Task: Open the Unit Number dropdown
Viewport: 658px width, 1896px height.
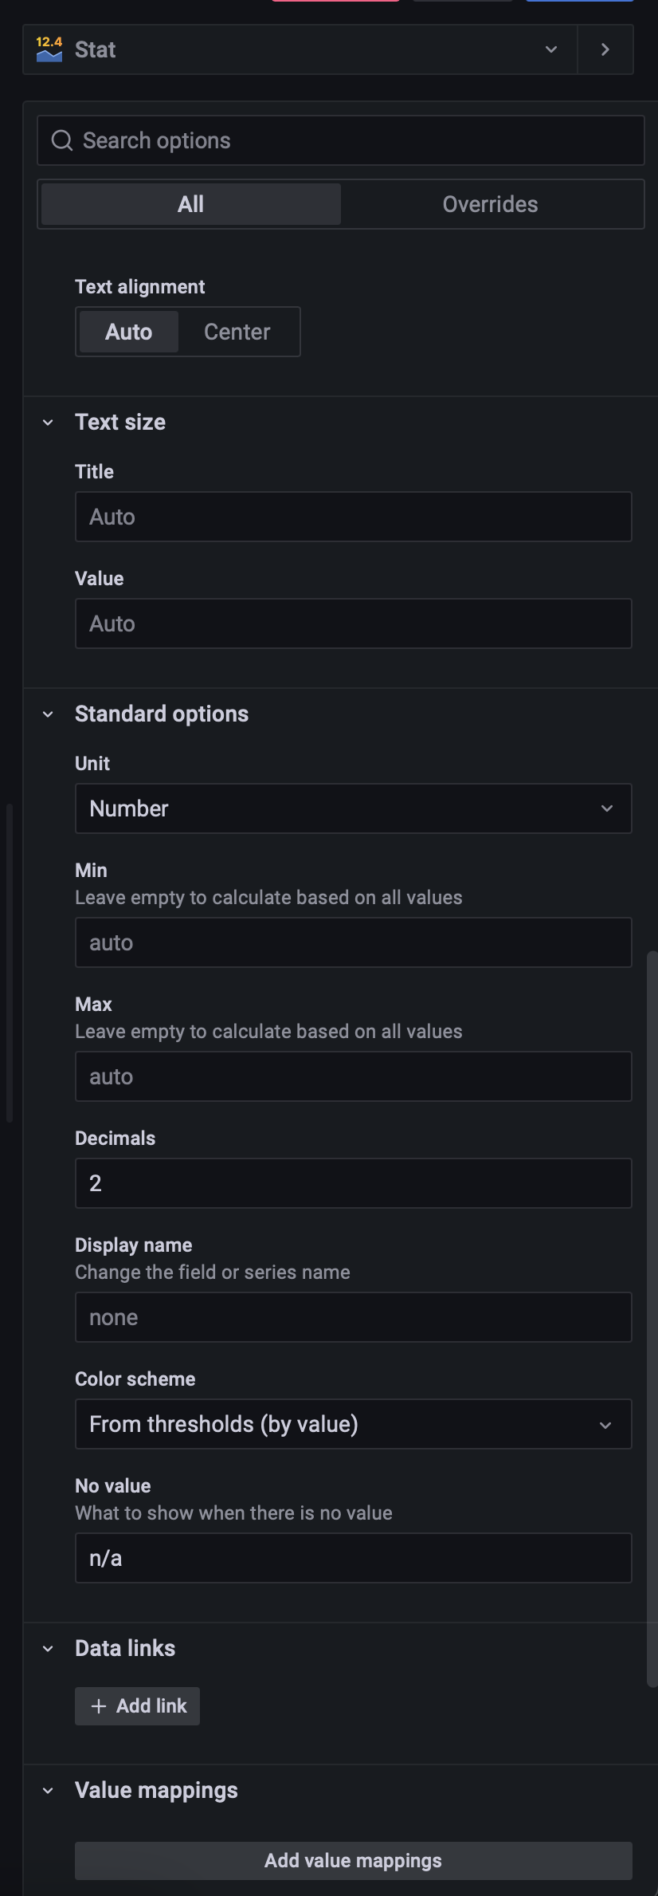Action: (353, 808)
